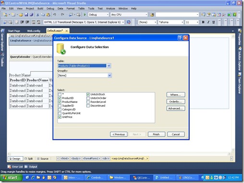
Task: Switch to the Start Page tab
Action: click(14, 31)
